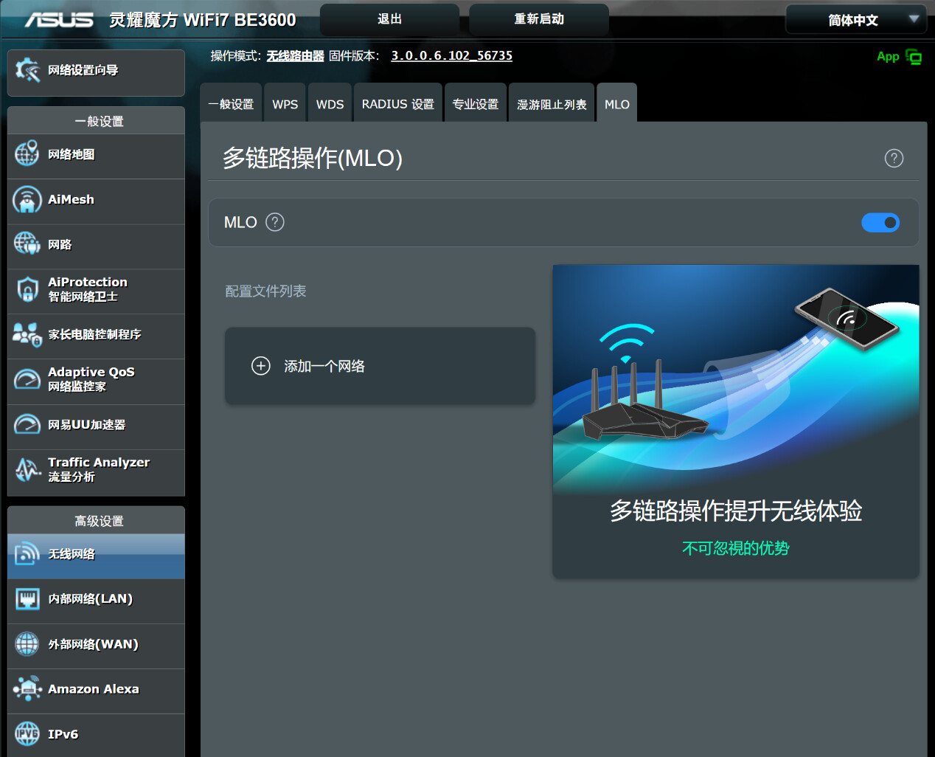The image size is (935, 757).
Task: Click the page help icon beside MLO title
Action: point(894,158)
